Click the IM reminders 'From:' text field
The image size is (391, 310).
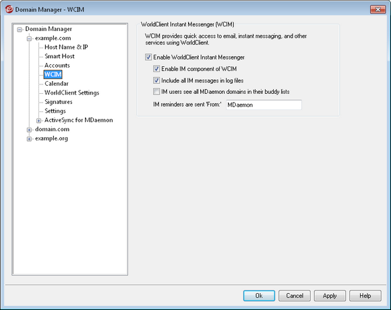[264, 105]
